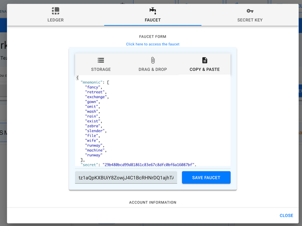The height and width of the screenshot is (226, 302).
Task: Click the Faucet tap icon
Action: (x=153, y=11)
